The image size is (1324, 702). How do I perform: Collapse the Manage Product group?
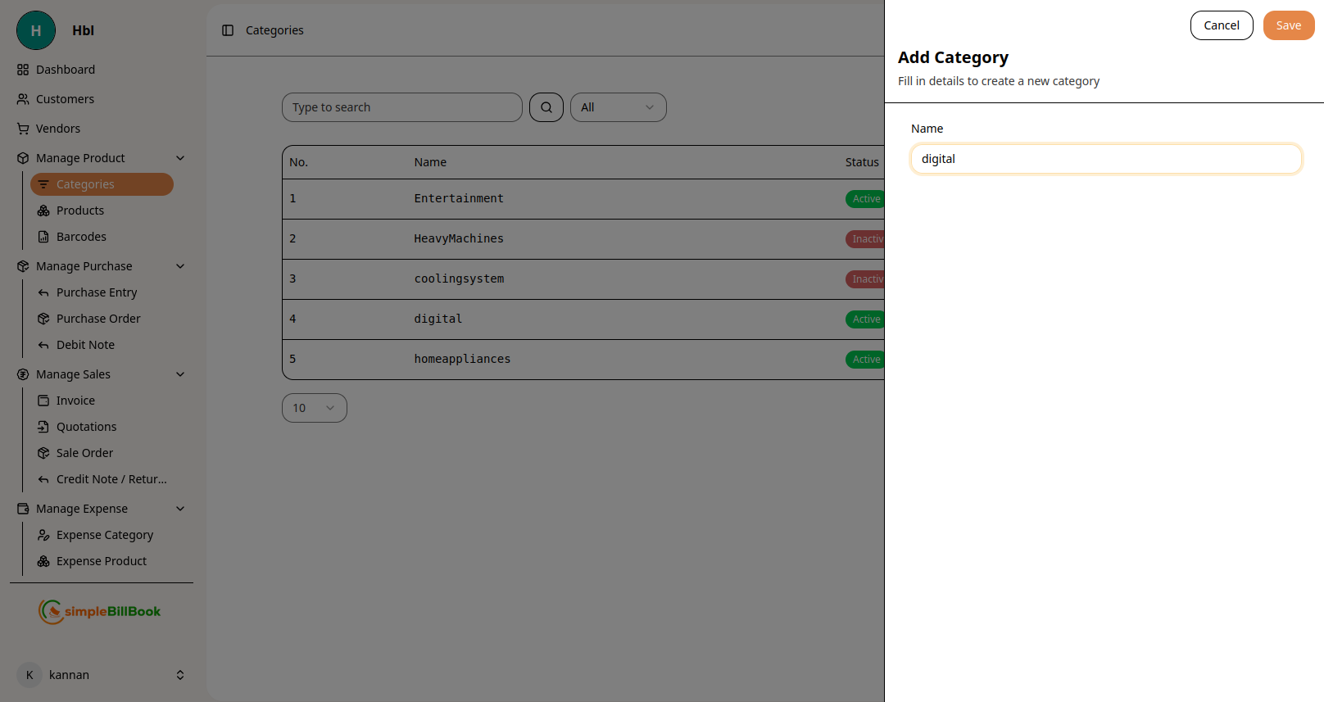point(180,158)
